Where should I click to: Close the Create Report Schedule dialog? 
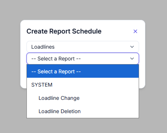tap(135, 31)
